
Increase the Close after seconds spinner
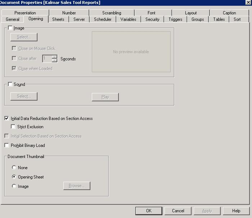[x=55, y=57]
